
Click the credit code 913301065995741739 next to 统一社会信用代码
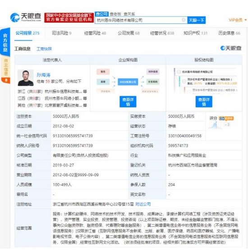tap(73, 136)
